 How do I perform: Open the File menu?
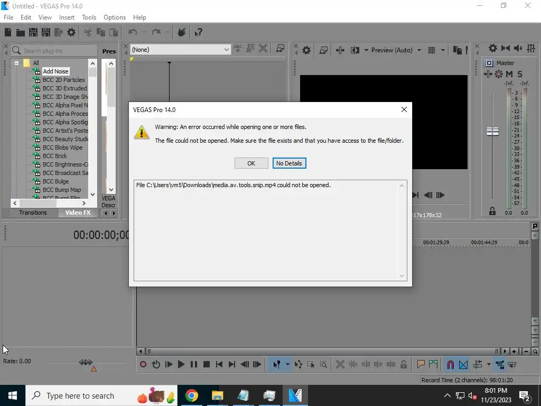[8, 17]
